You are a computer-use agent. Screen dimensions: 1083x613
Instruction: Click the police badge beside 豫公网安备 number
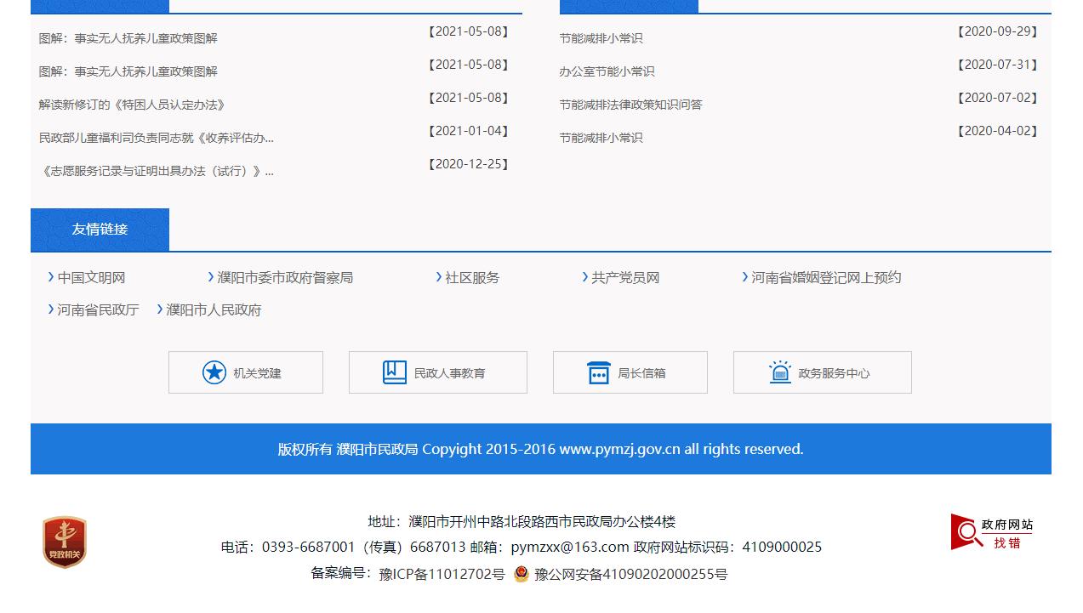tap(520, 574)
